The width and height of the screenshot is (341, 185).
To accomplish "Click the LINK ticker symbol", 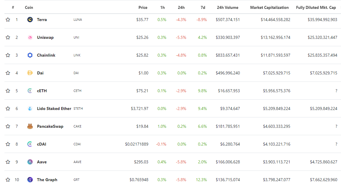I will click(77, 55).
